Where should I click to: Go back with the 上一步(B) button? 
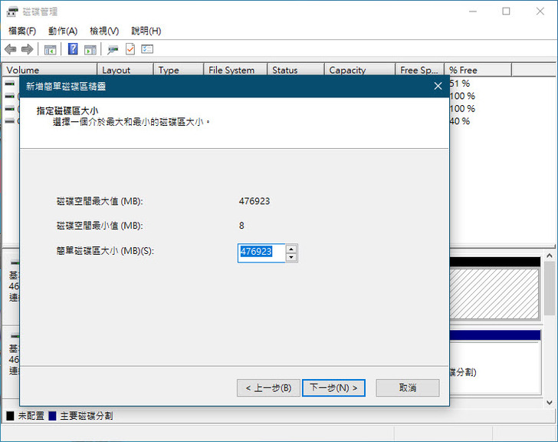tap(269, 388)
